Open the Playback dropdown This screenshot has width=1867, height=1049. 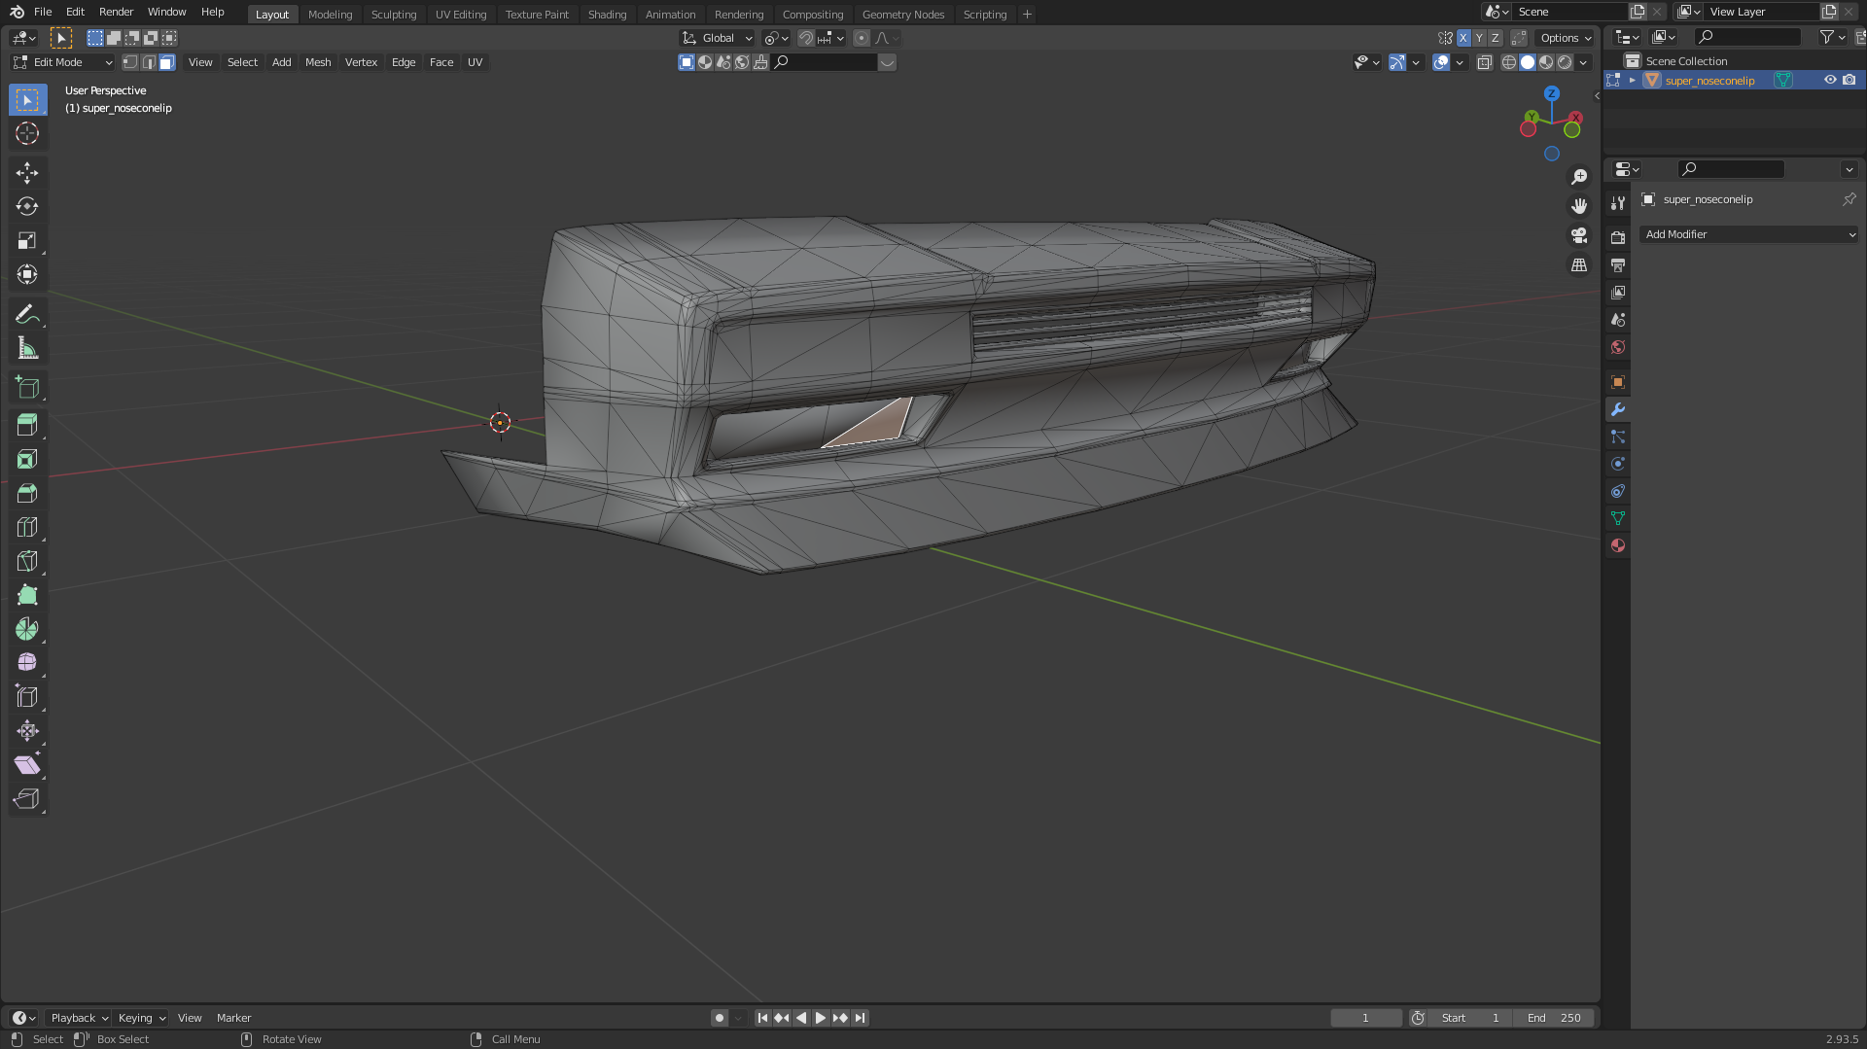click(80, 1018)
